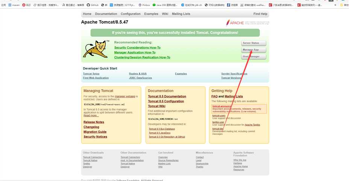The width and height of the screenshot is (349, 181).
Task: Open Tomcat Native under Other Downloads
Action: (x=90, y=160)
